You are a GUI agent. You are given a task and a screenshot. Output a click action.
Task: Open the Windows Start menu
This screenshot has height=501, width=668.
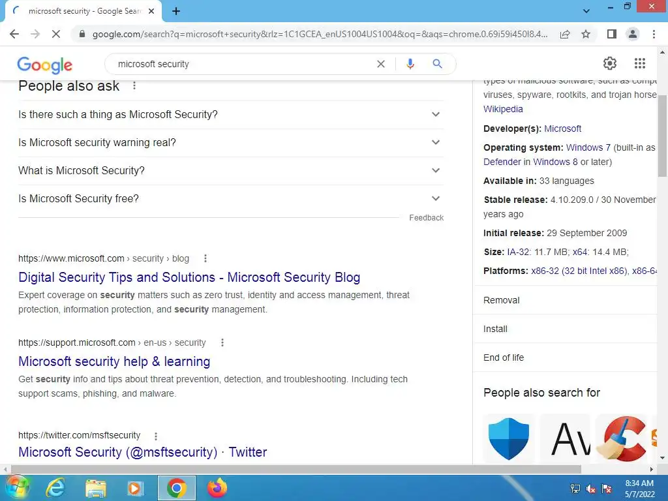coord(16,488)
